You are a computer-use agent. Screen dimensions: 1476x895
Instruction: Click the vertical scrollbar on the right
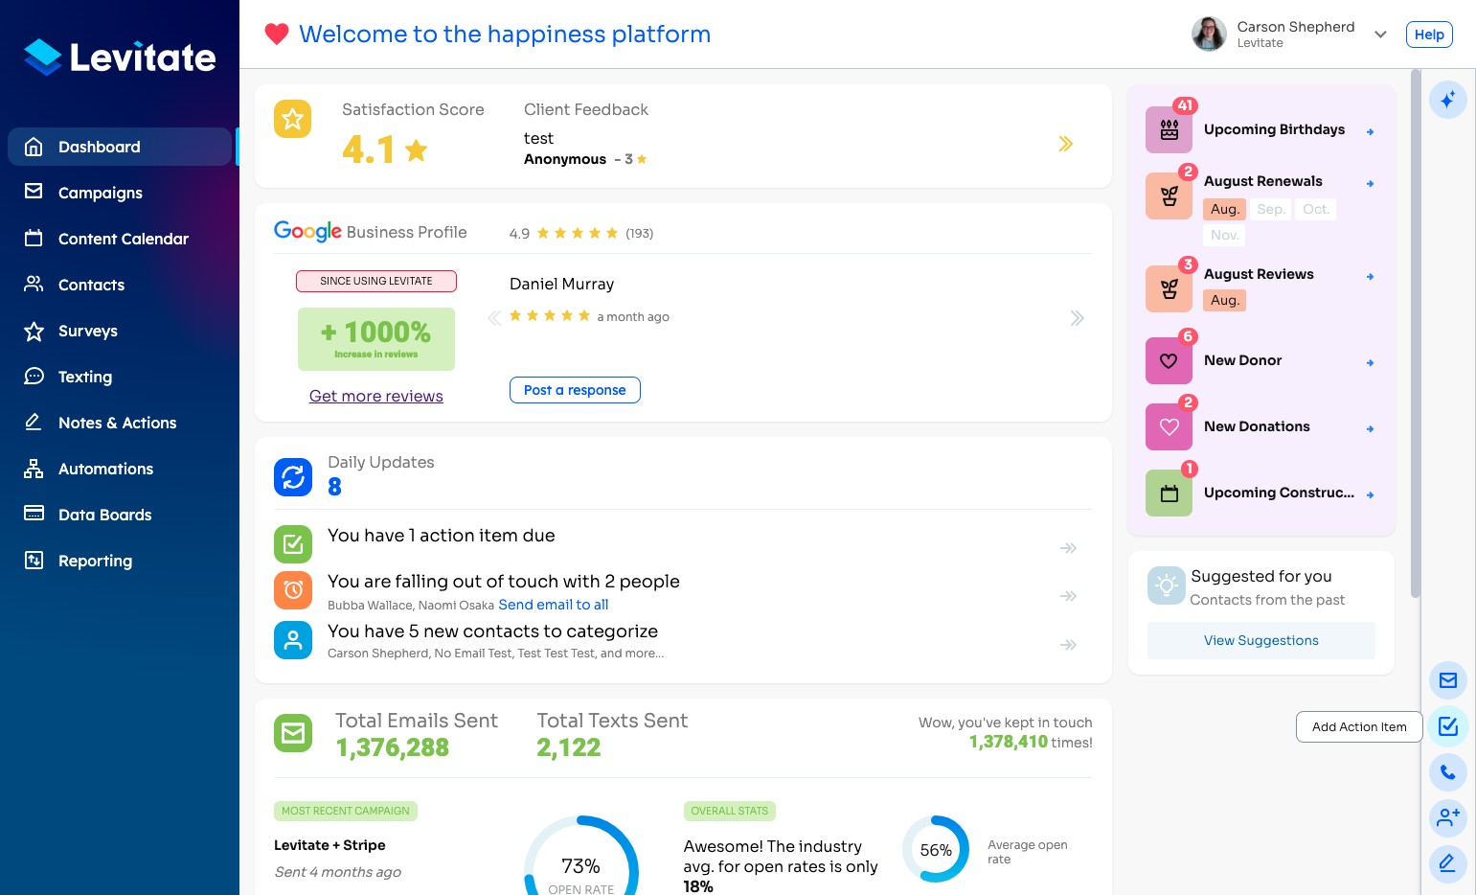(x=1415, y=333)
